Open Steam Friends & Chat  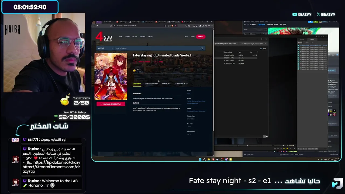pyautogui.click(x=334, y=154)
